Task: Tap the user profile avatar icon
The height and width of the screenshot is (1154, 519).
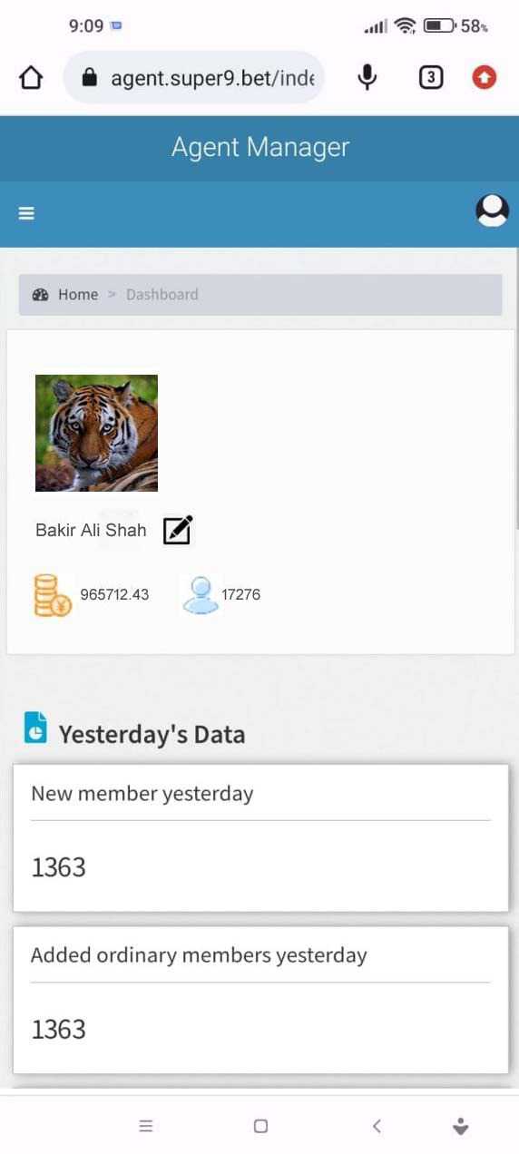Action: click(x=492, y=210)
